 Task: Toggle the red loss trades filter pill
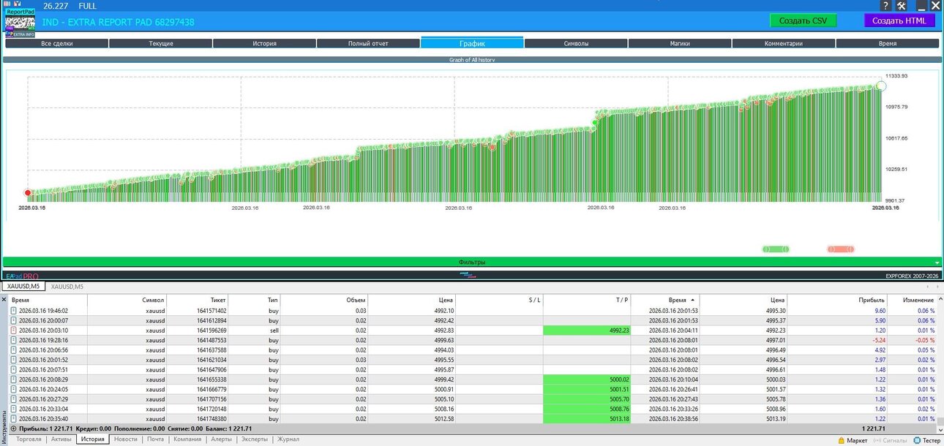click(x=841, y=249)
